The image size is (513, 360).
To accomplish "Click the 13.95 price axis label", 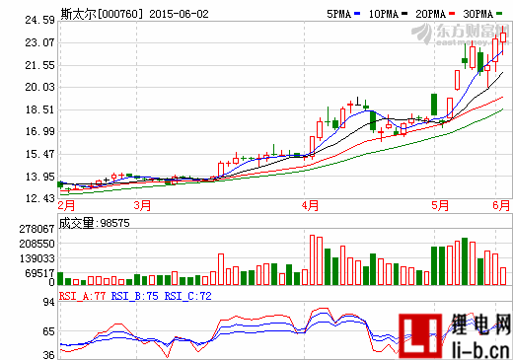I will coord(40,177).
